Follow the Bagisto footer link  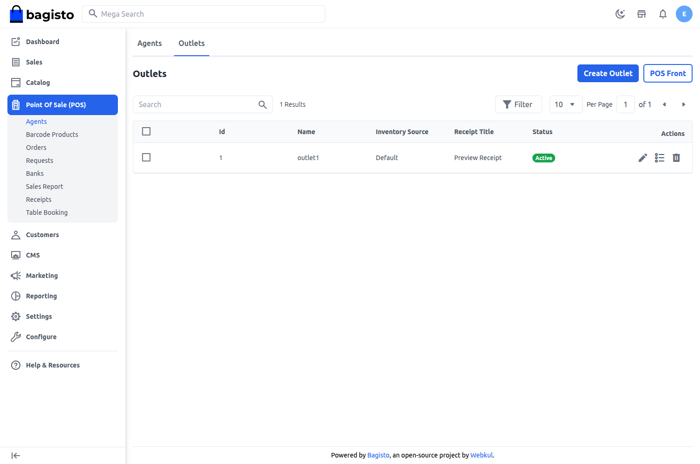[378, 455]
